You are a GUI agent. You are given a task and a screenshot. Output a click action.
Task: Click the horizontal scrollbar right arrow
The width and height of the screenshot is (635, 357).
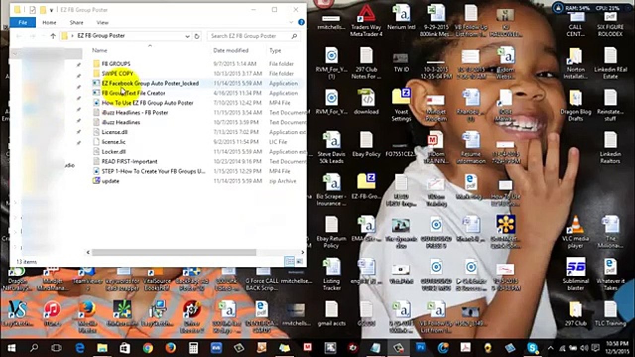[302, 252]
